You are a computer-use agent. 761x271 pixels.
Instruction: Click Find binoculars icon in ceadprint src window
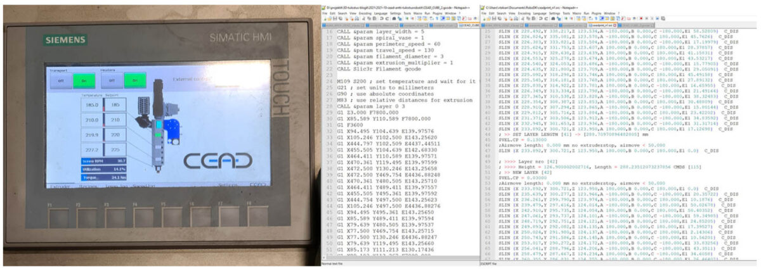click(x=553, y=18)
